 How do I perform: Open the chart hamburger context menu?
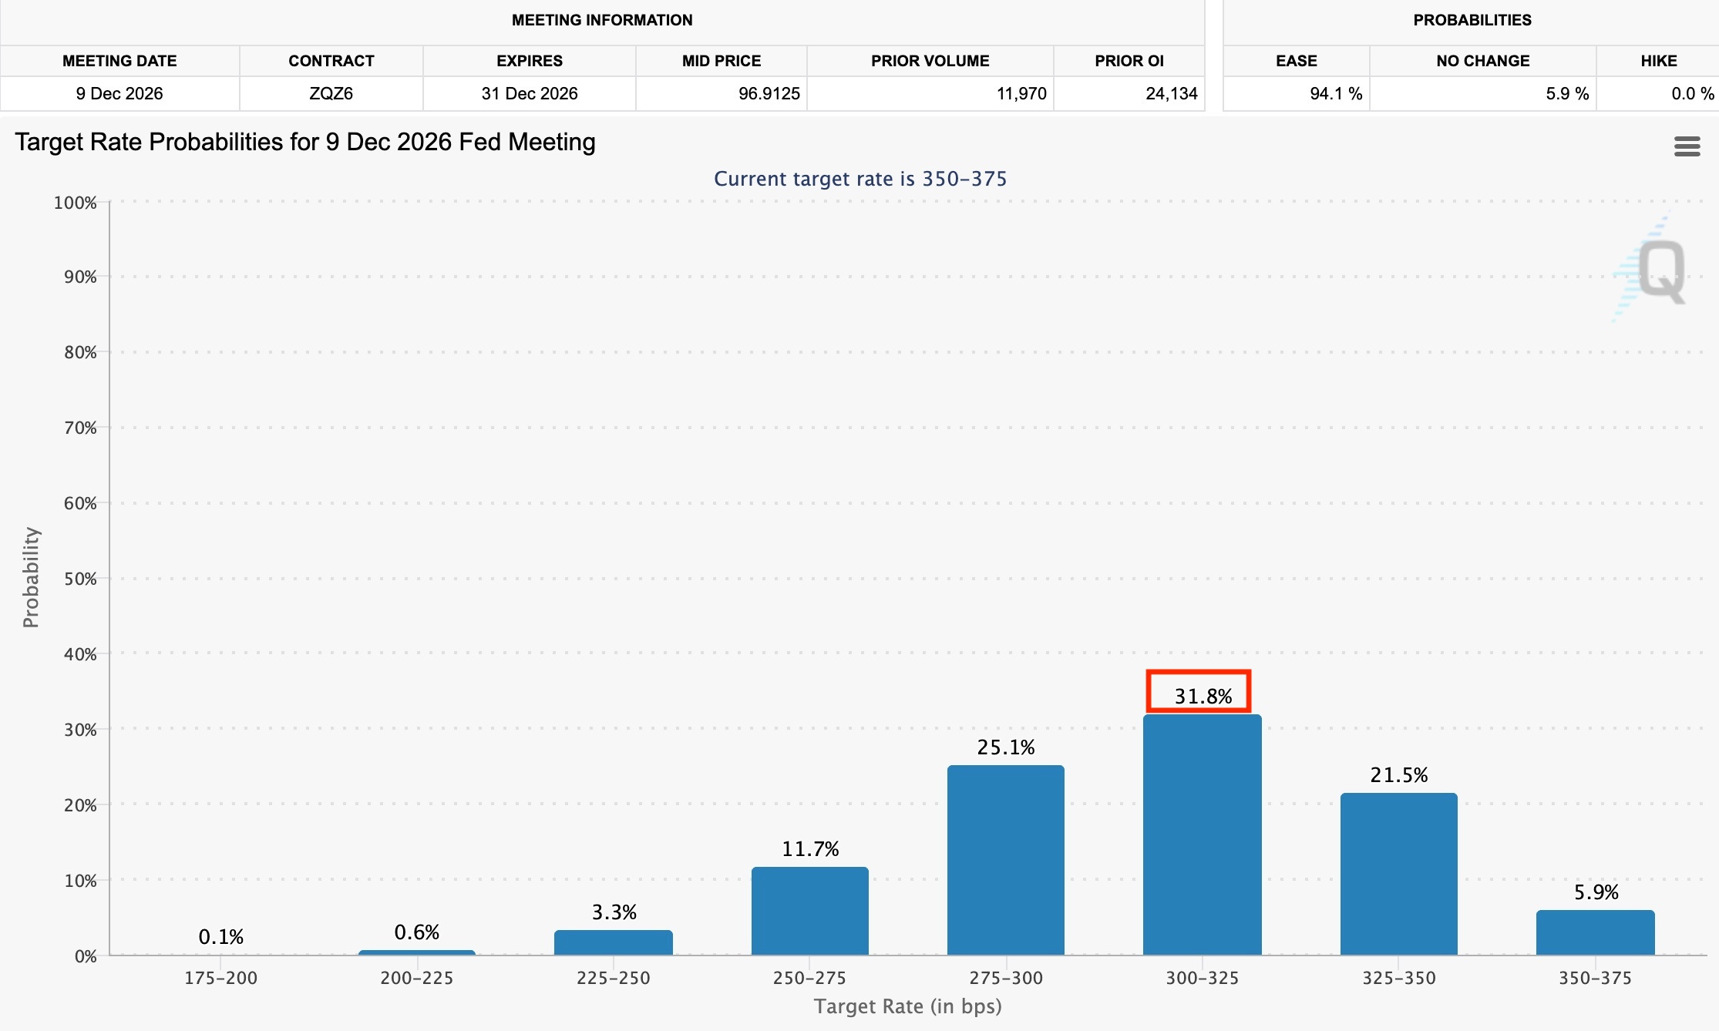coord(1687,146)
